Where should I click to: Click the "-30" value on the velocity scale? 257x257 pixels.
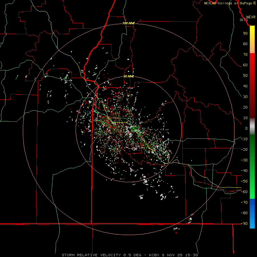click(244, 160)
